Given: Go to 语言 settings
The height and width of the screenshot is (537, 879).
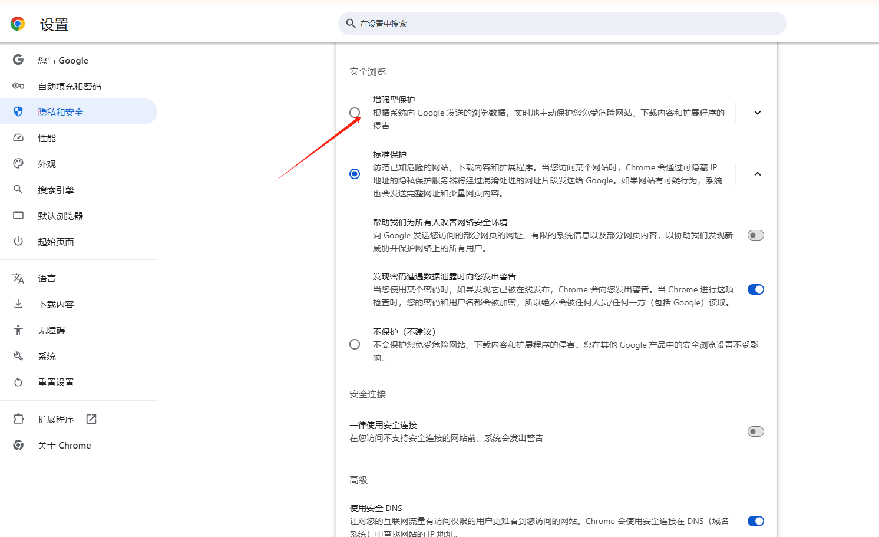Looking at the screenshot, I should pos(79,278).
